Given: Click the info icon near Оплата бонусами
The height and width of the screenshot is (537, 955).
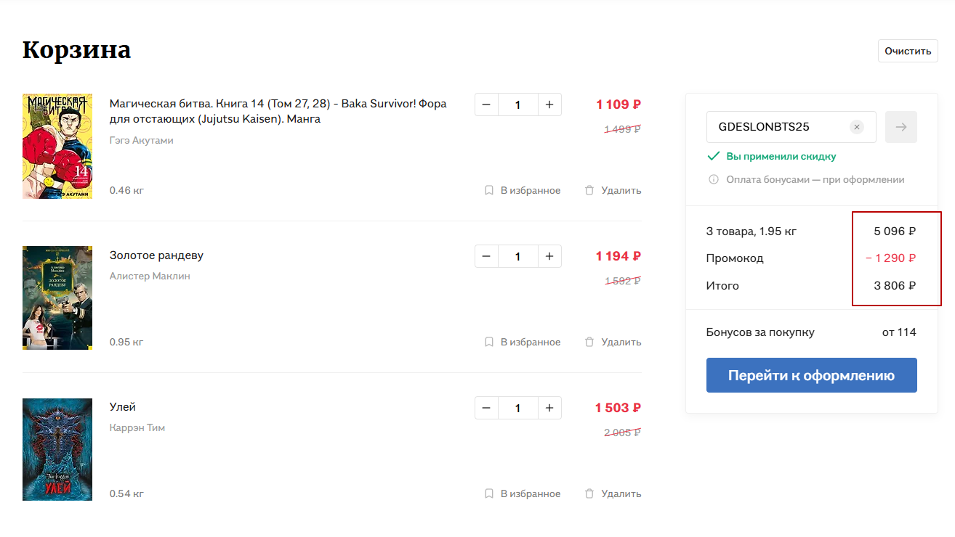Looking at the screenshot, I should click(714, 179).
